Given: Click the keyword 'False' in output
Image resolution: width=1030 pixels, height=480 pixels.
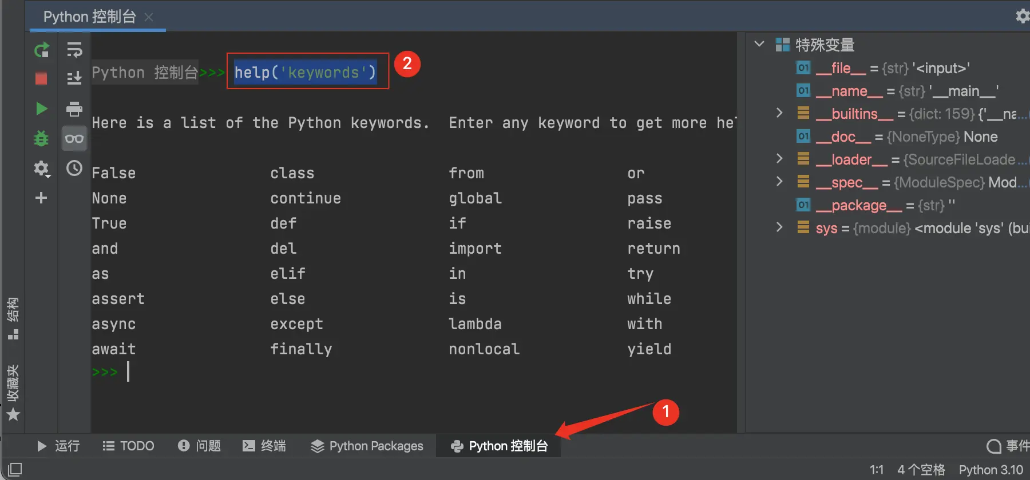Looking at the screenshot, I should click(114, 173).
